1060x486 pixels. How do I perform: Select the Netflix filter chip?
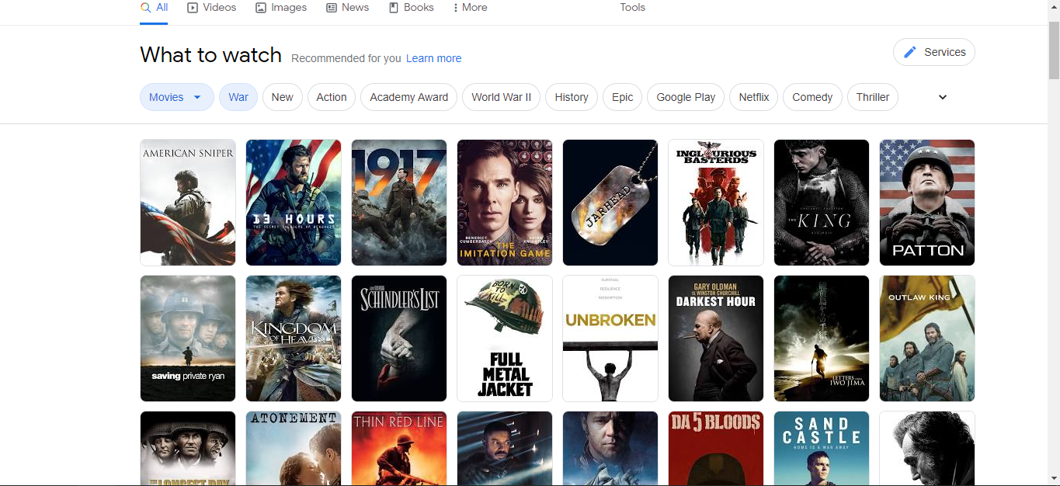pyautogui.click(x=754, y=97)
